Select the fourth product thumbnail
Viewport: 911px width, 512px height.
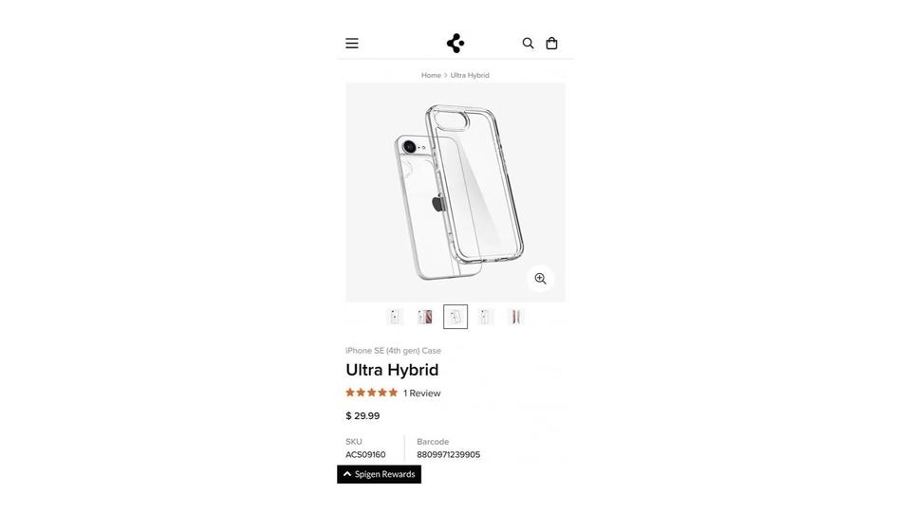coord(485,317)
